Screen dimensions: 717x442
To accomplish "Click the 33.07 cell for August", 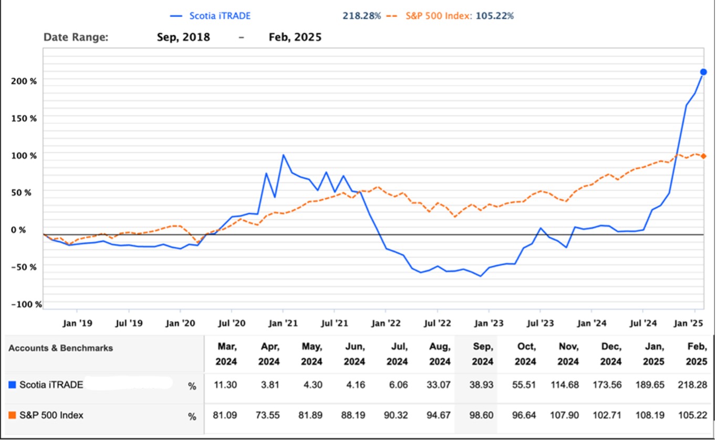I will click(x=440, y=385).
